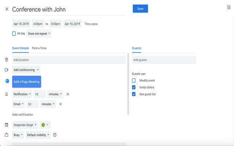The height and width of the screenshot is (146, 234).
Task: Open the Google apps grid icon
Action: [x=229, y=7]
